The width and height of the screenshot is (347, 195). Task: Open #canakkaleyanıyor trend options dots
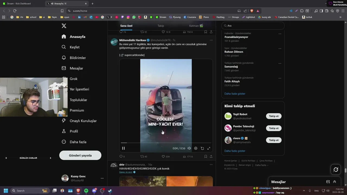pyautogui.click(x=280, y=34)
